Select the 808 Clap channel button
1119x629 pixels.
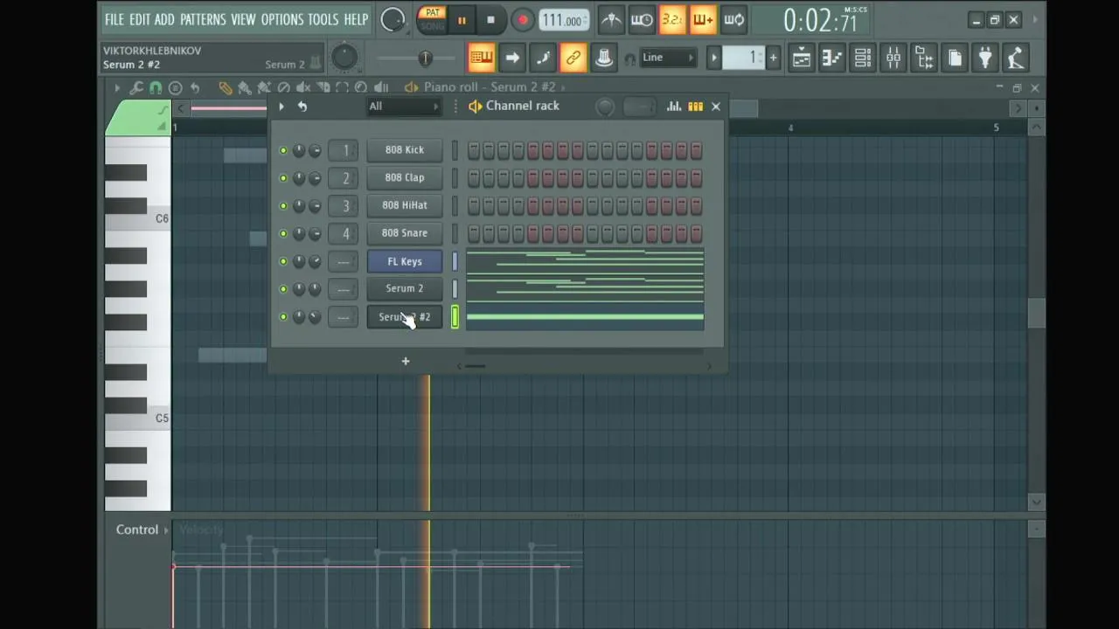tap(405, 177)
